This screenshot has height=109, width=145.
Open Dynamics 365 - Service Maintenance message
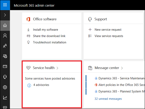(121, 78)
